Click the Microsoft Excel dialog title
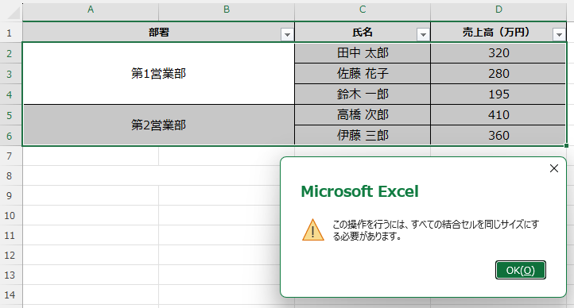This screenshot has width=574, height=308. click(x=359, y=191)
